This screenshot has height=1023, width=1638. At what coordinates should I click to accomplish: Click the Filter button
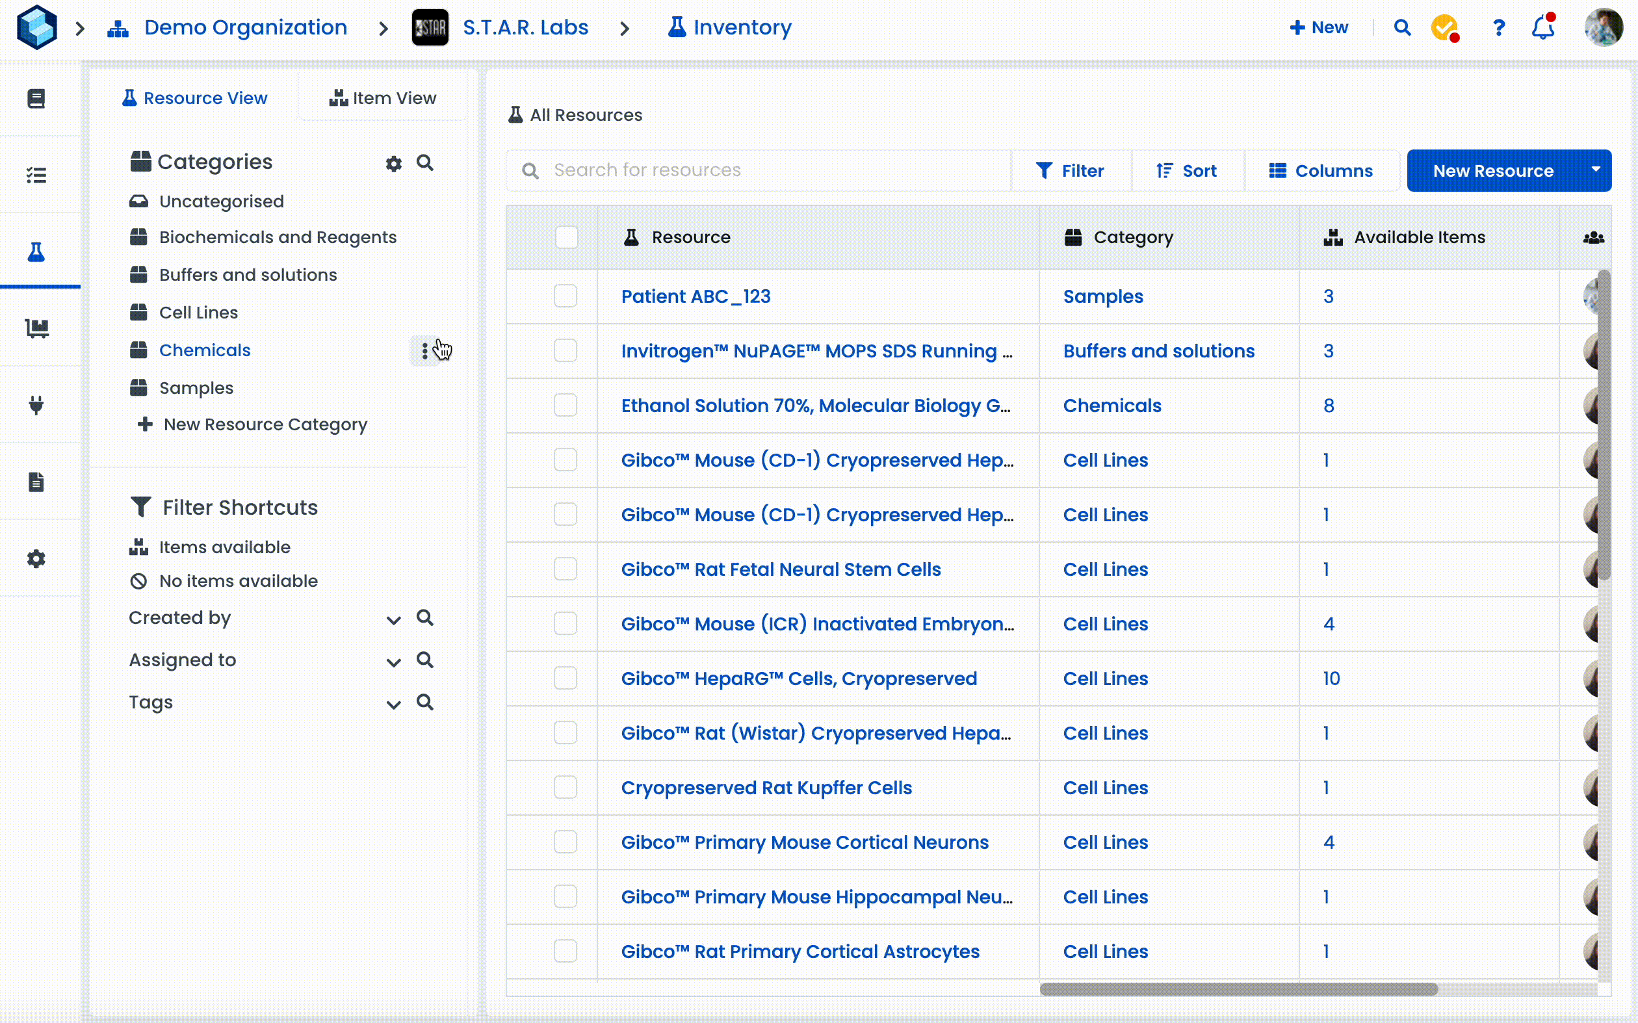tap(1070, 170)
